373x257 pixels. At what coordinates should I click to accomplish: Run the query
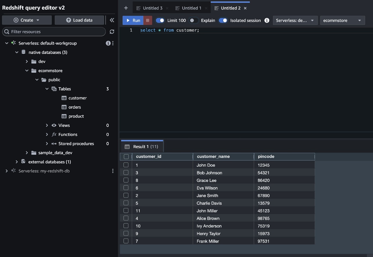[x=133, y=20]
